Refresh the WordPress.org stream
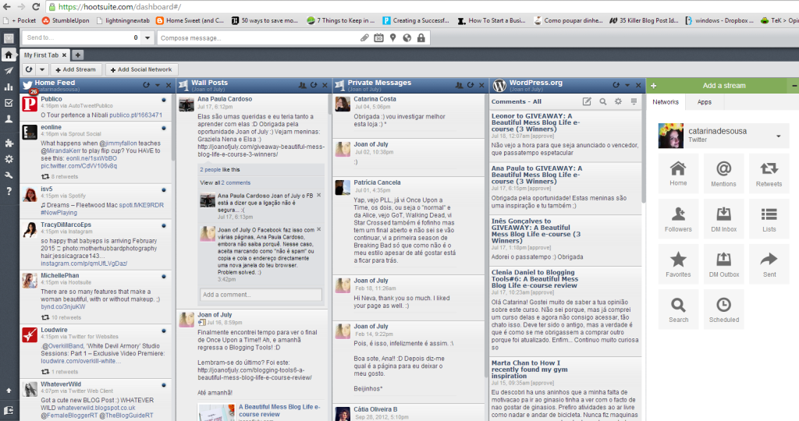This screenshot has width=799, height=421. (x=616, y=85)
